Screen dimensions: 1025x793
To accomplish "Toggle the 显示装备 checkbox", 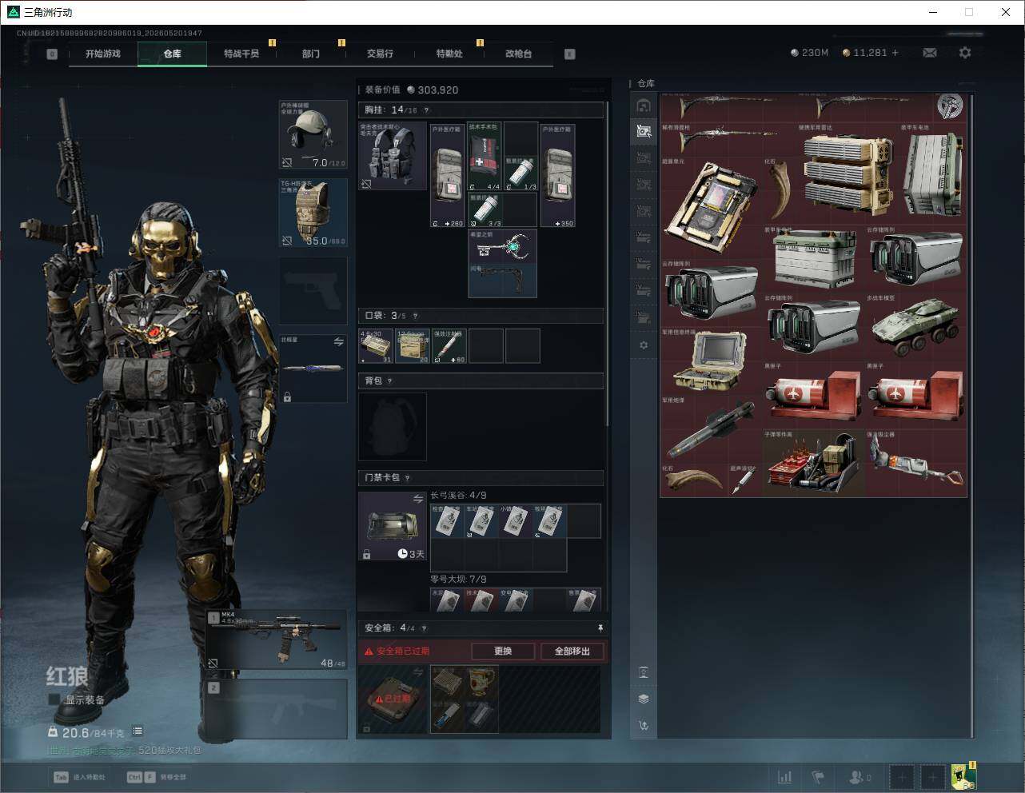I will coord(54,699).
